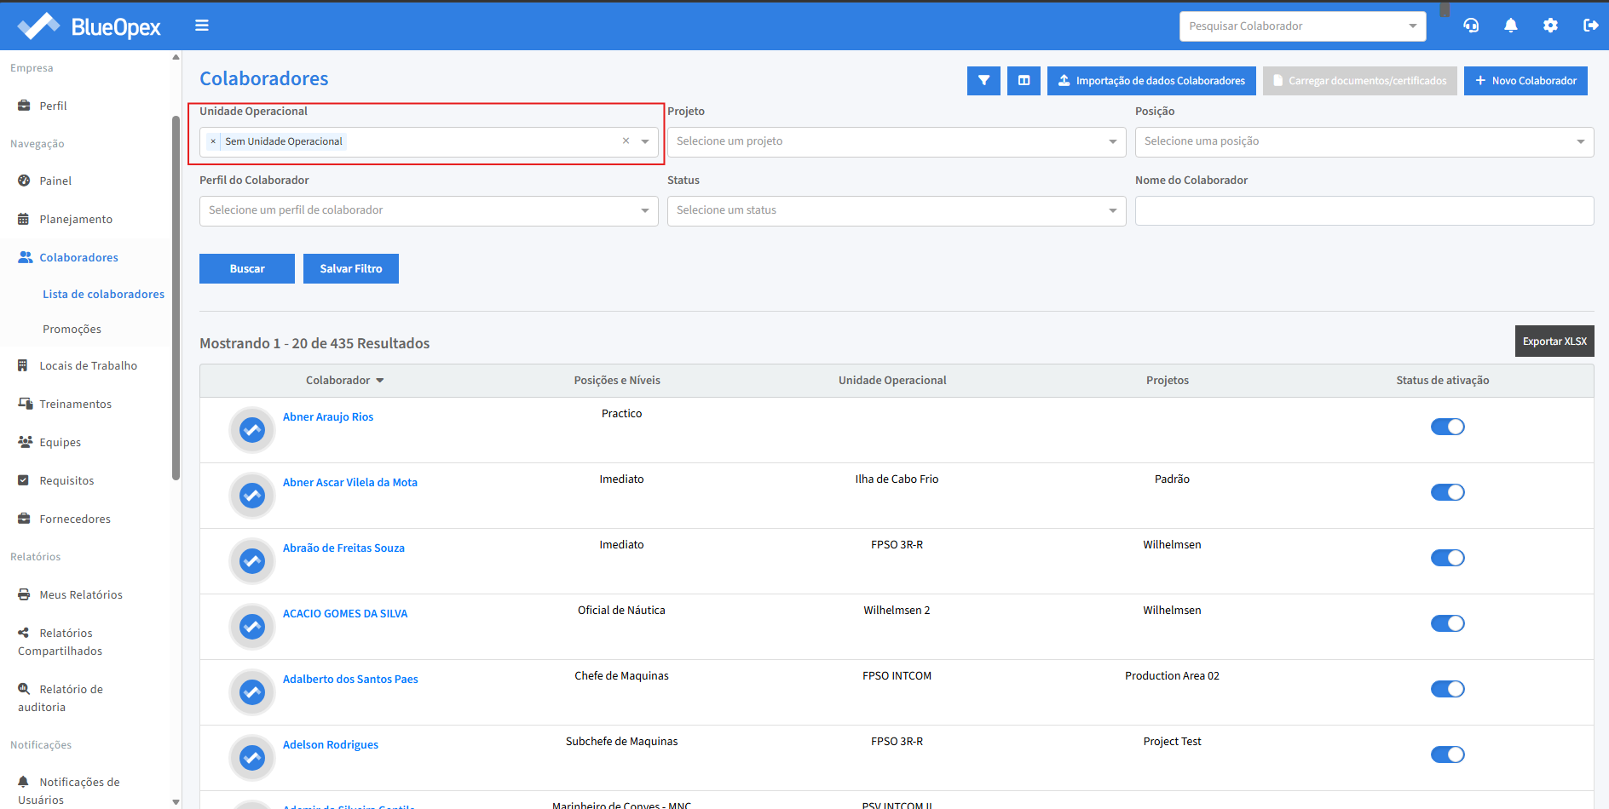
Task: Click the filter funnel button
Action: (x=983, y=81)
